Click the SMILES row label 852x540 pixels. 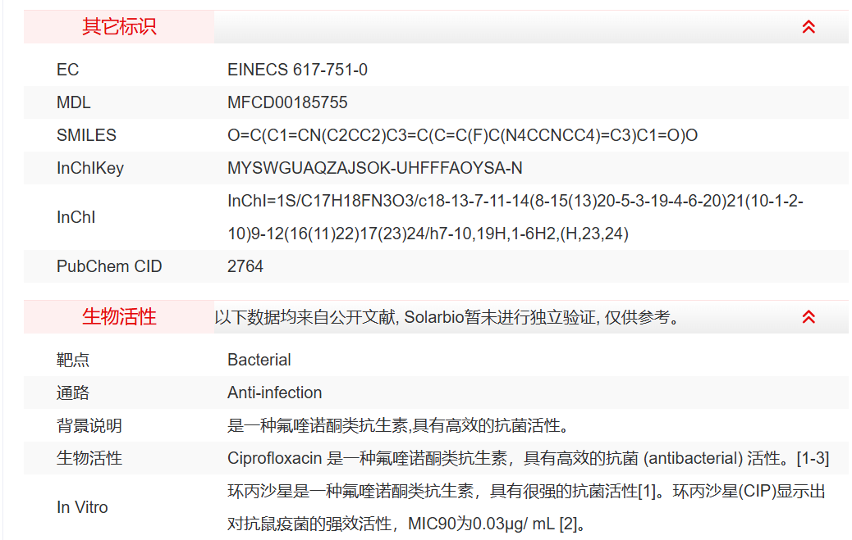[86, 135]
